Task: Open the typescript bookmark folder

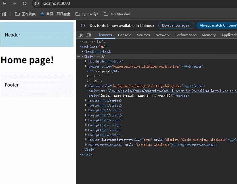Action: pos(87,14)
